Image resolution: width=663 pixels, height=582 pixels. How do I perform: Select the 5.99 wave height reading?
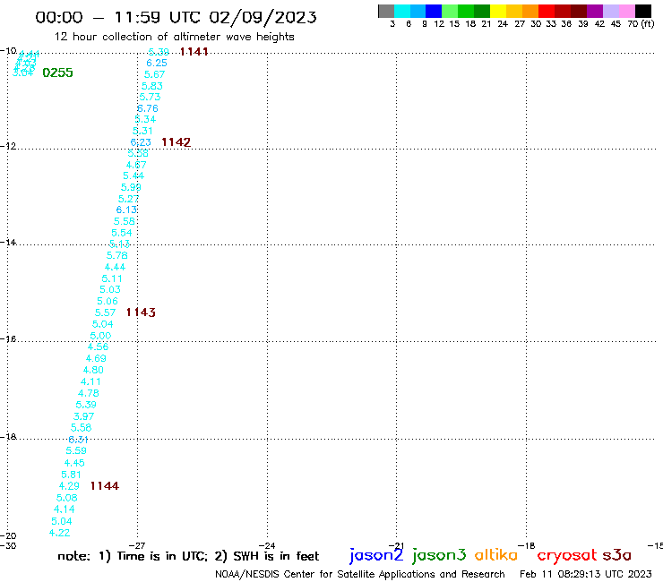(x=131, y=187)
